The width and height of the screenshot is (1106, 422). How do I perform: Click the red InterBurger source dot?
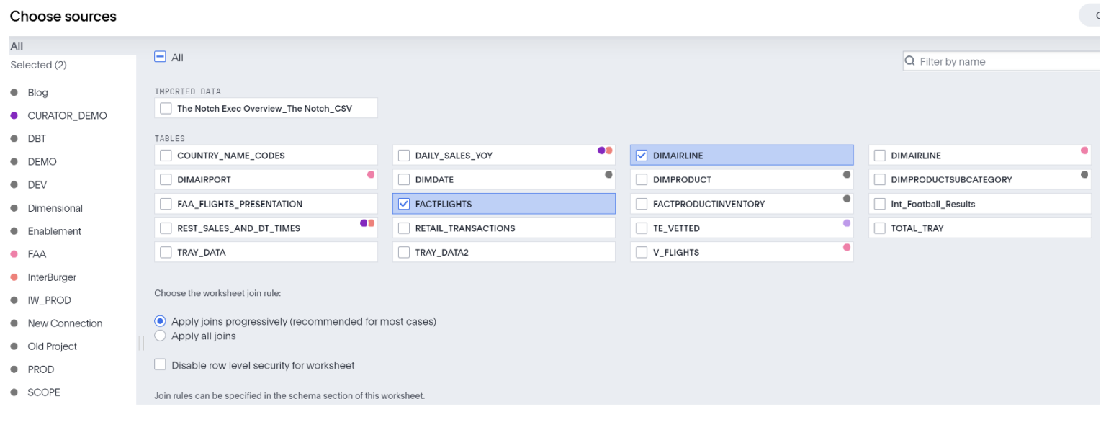(14, 277)
